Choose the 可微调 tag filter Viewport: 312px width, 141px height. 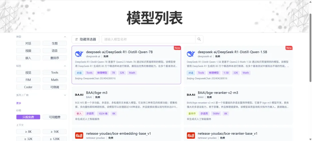pyautogui.click(x=55, y=87)
